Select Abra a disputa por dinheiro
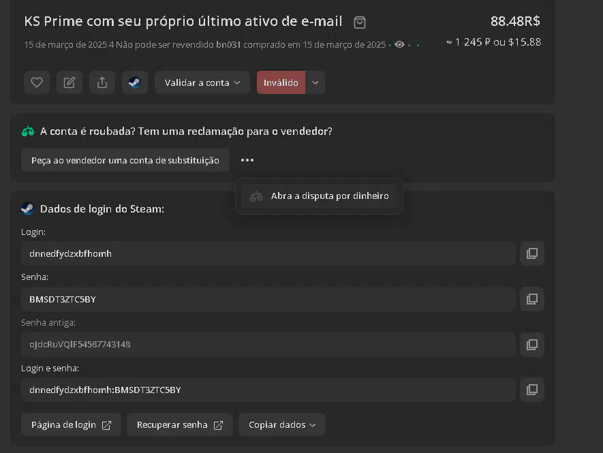Viewport: 603px width, 453px height. pos(319,196)
